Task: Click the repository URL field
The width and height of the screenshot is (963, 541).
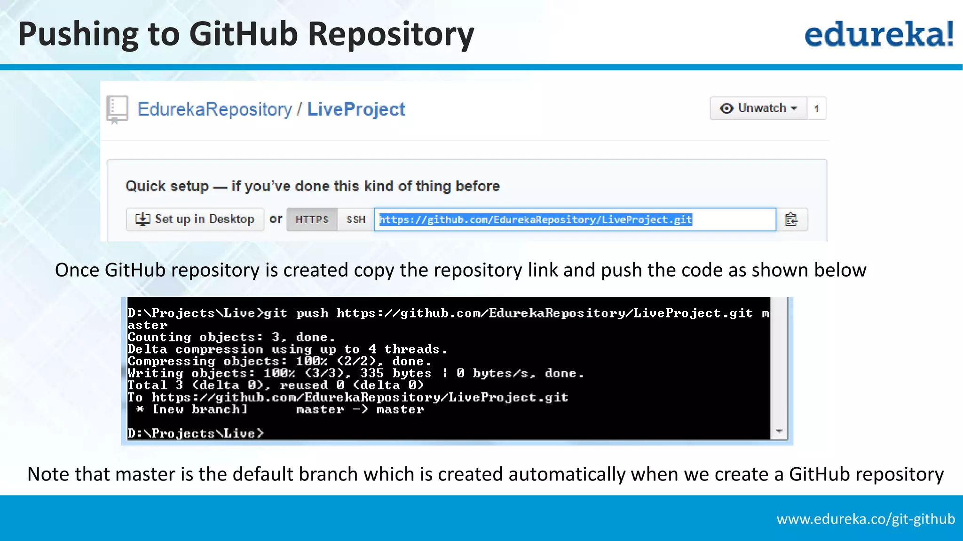Action: tap(575, 219)
